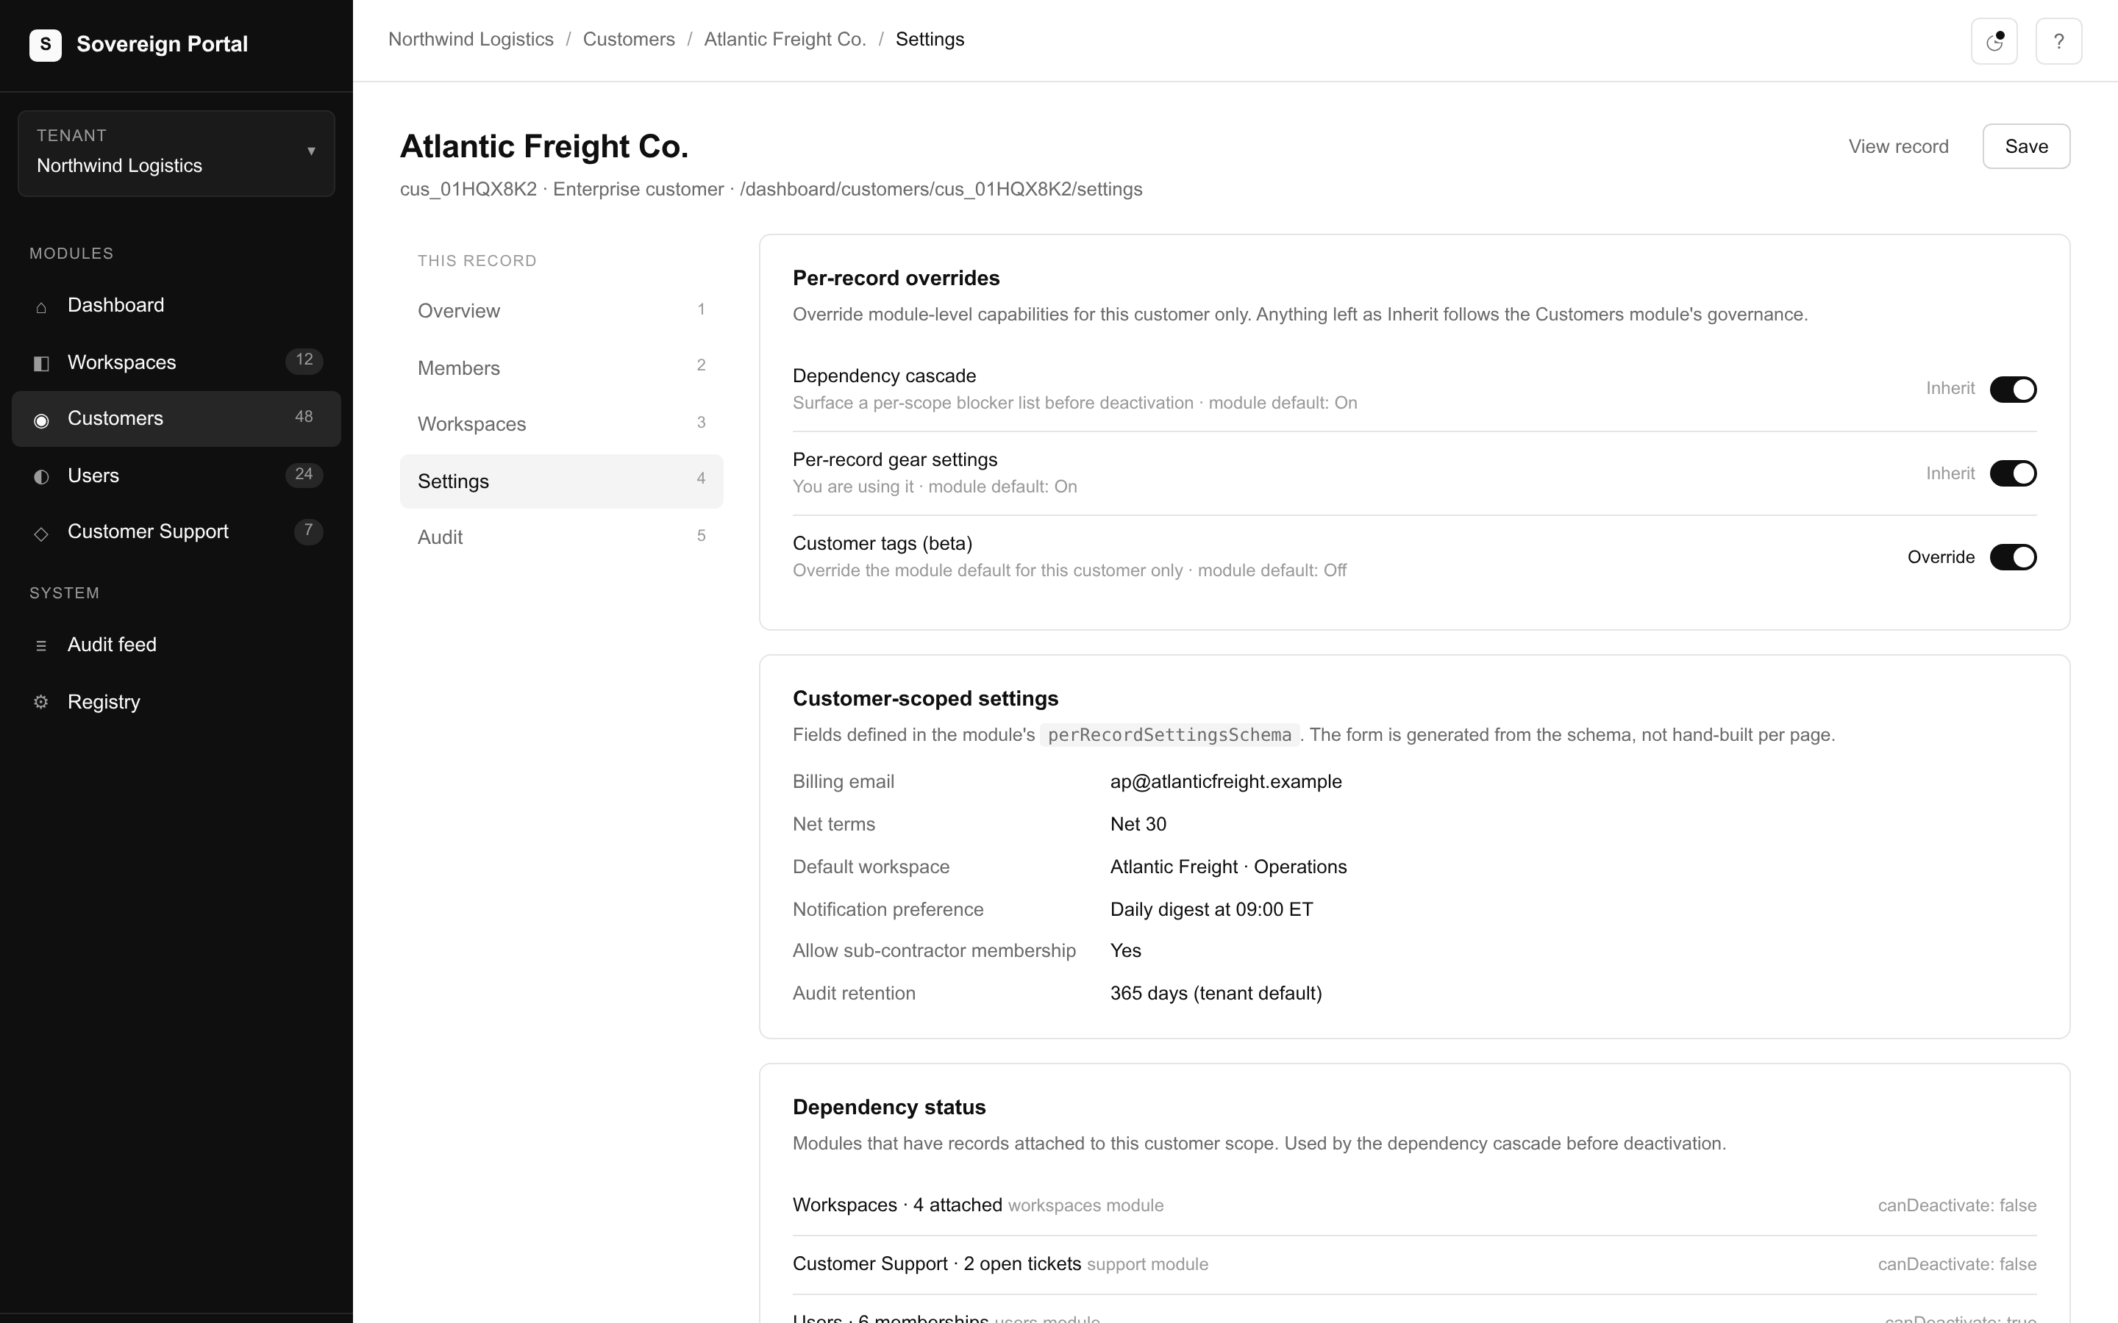Click the View record link
The width and height of the screenshot is (2118, 1323).
[x=1897, y=146]
